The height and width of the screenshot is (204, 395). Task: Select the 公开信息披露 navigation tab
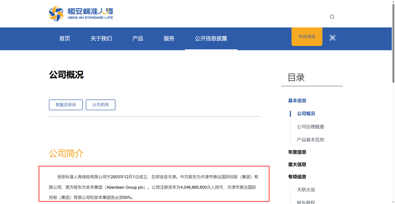coord(211,39)
